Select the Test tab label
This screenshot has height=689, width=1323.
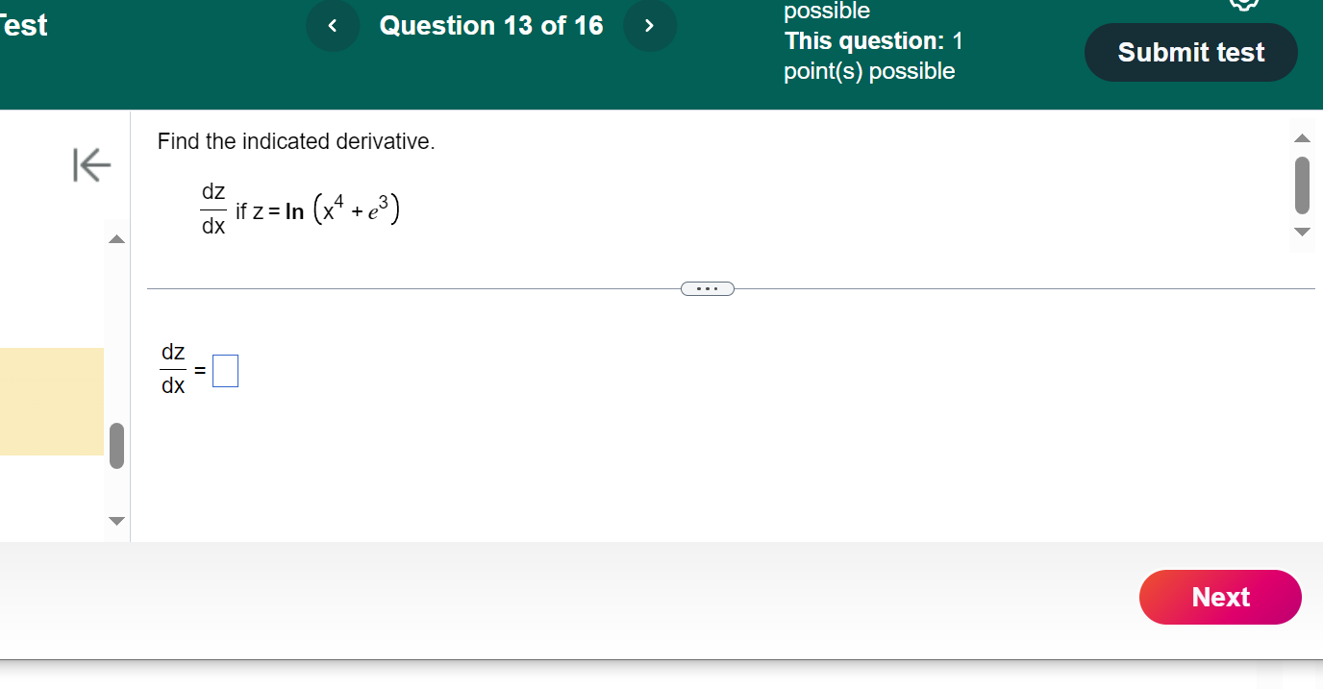[x=23, y=26]
